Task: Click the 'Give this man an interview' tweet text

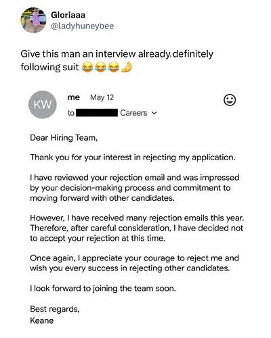Action: coord(79,54)
